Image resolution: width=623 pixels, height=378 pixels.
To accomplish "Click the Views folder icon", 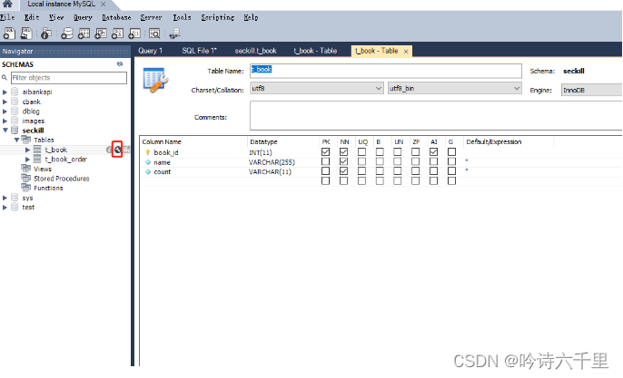I will click(x=25, y=169).
